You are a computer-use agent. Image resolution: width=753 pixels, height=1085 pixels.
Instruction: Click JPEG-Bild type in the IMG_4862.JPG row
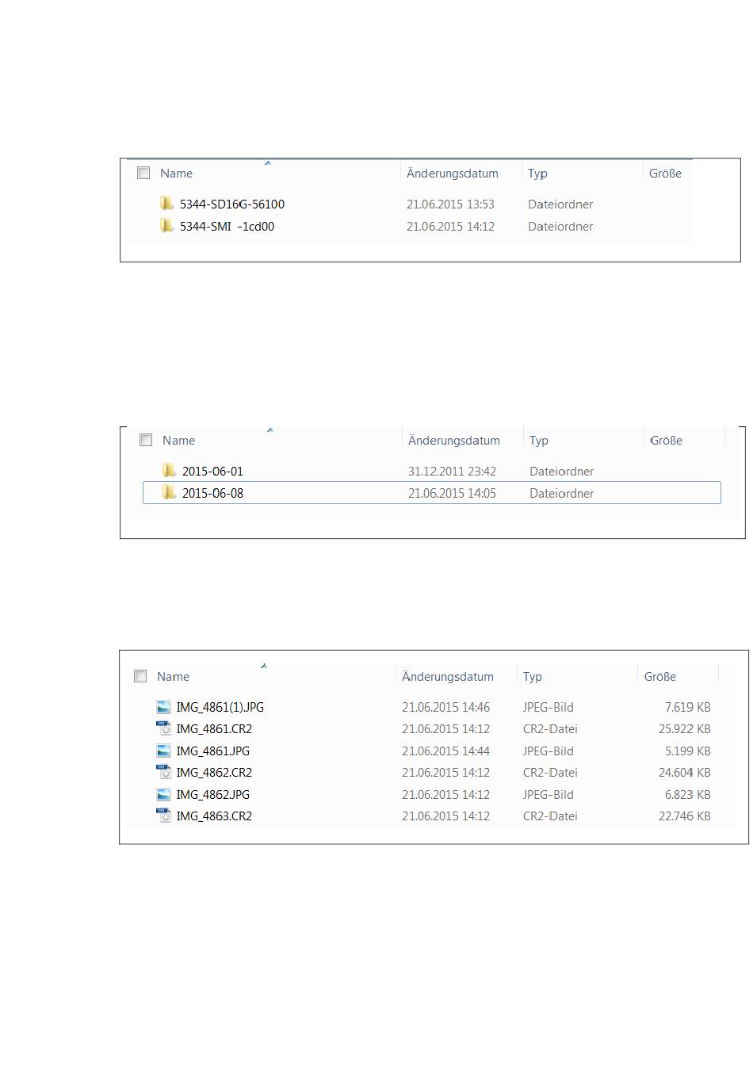(549, 795)
